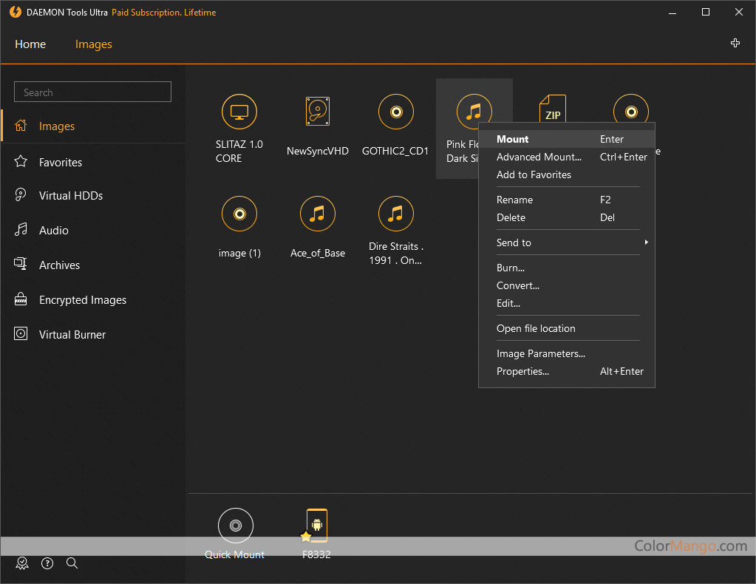Select the GOTHIC2_CD1 disc image icon

tap(396, 112)
